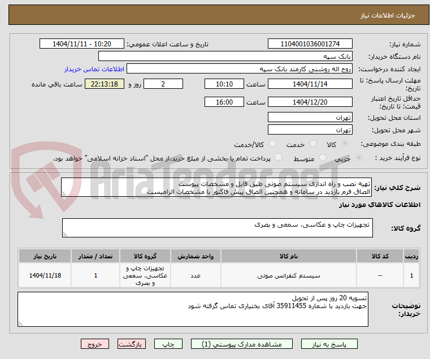Image resolution: width=430 pixels, height=359 pixels.
Task: Click the deadline time field 10:10
Action: coord(224,84)
